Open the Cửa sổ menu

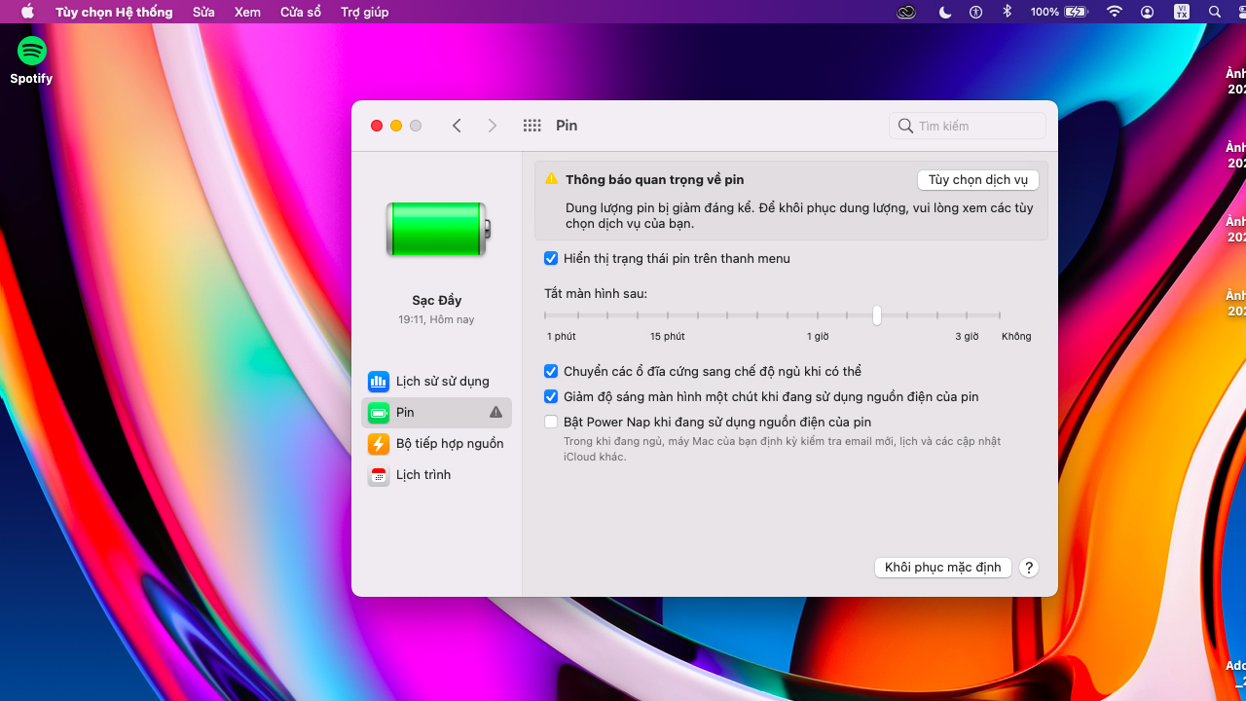coord(301,12)
